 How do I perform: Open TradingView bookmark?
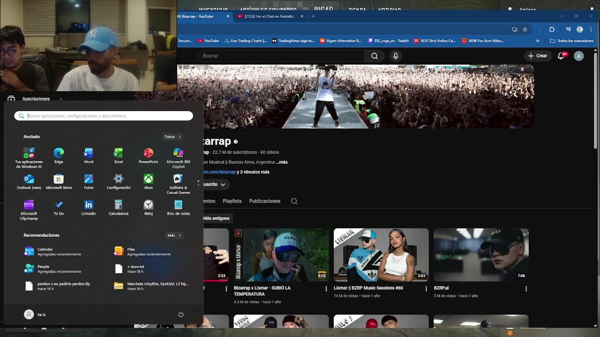[293, 41]
